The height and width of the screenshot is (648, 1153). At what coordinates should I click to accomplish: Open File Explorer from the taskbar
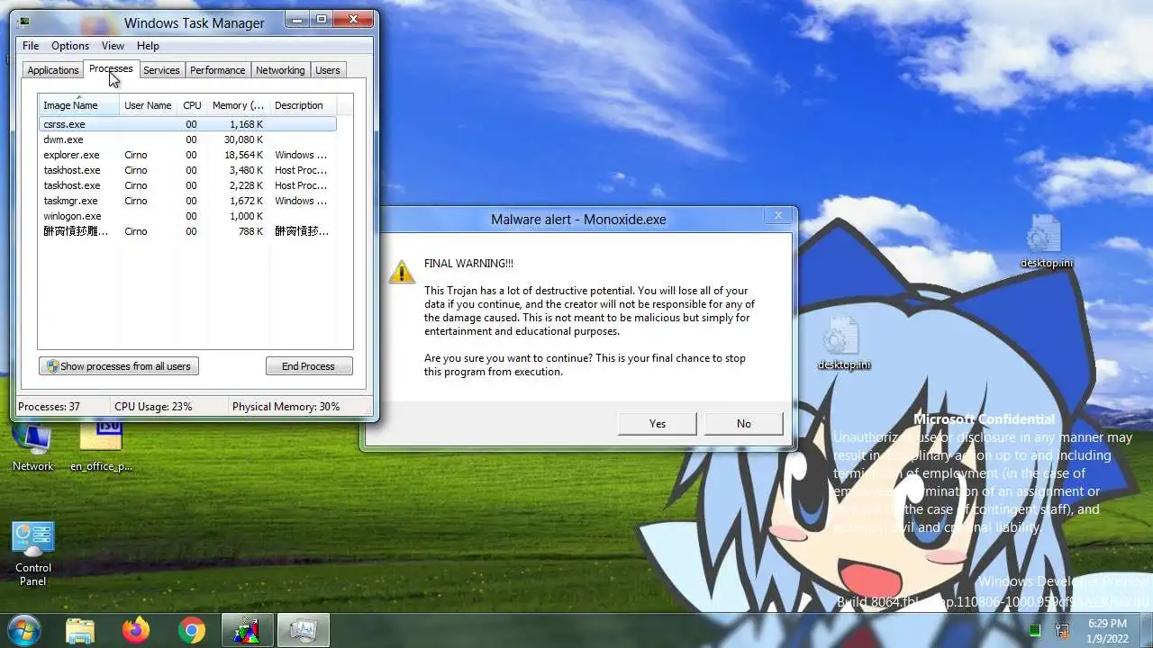coord(80,631)
